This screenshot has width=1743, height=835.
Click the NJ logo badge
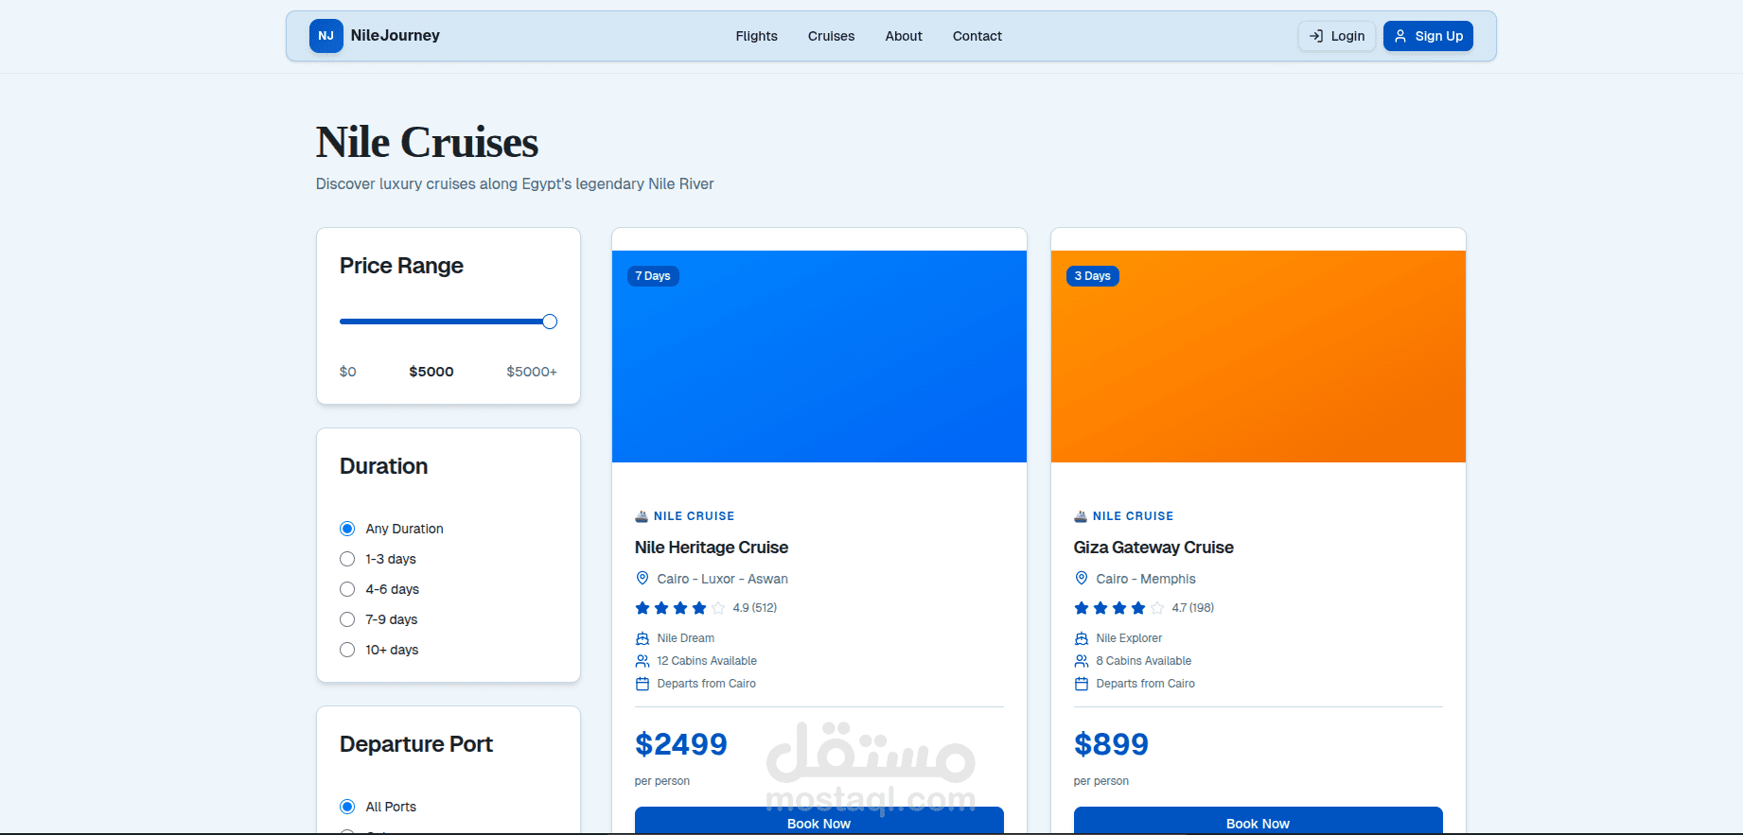[326, 36]
